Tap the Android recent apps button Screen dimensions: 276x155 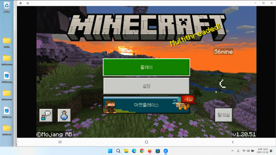60,142
